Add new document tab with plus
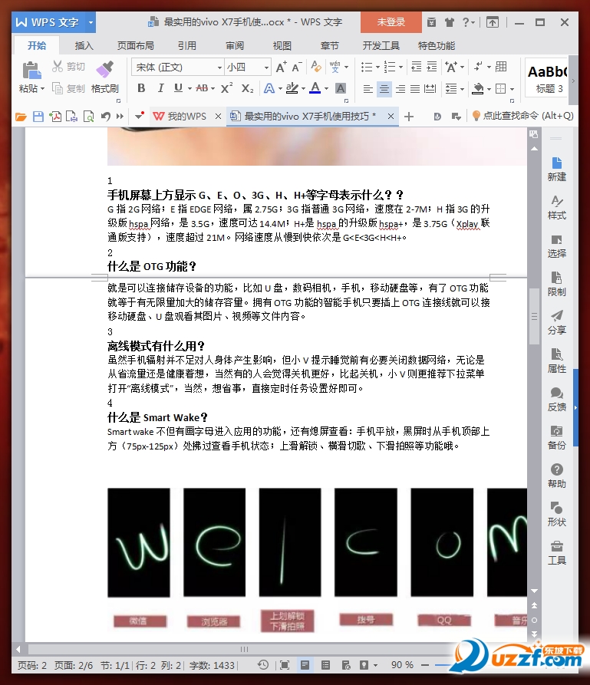Screen dimensions: 590x685 point(409,116)
